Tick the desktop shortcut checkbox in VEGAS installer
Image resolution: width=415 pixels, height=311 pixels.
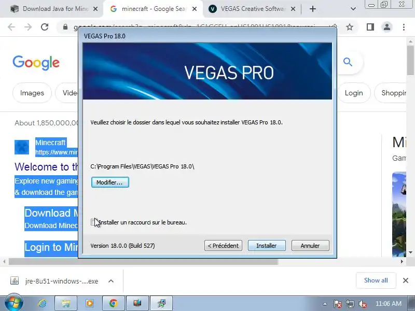coord(93,222)
